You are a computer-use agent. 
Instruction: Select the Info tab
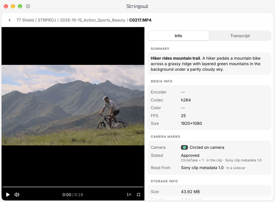click(x=178, y=36)
